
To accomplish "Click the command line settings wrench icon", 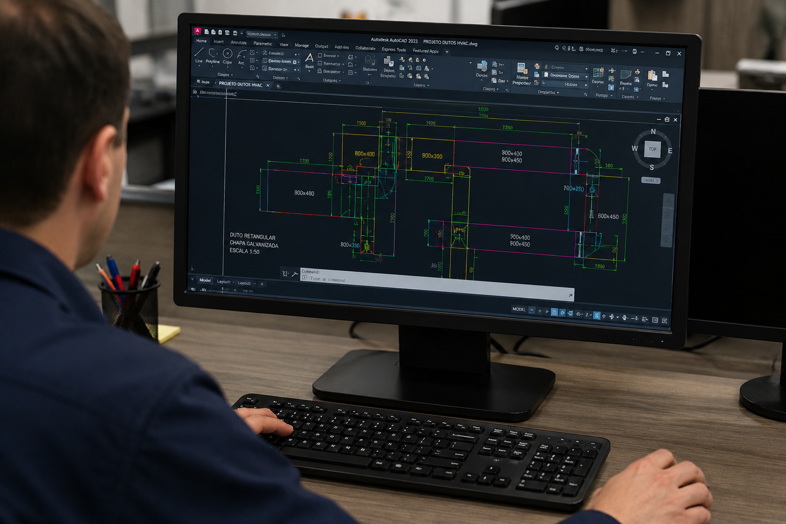I will click(x=295, y=274).
